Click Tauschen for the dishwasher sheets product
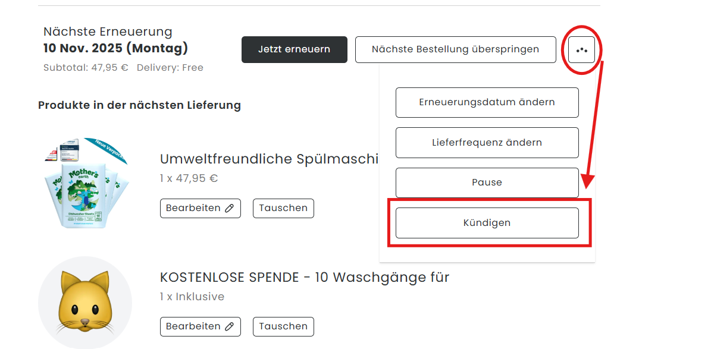The height and width of the screenshot is (349, 711). (283, 209)
